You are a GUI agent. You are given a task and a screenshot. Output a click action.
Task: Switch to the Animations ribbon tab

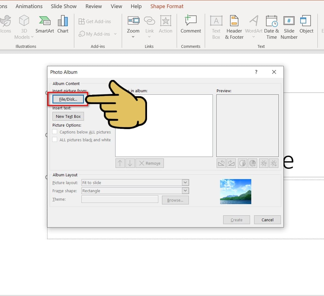pos(29,6)
